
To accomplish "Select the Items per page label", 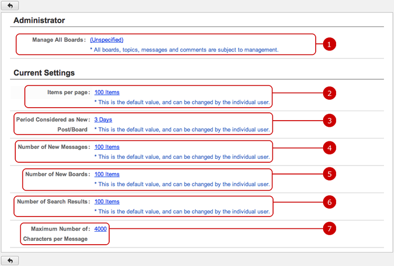I will click(69, 92).
